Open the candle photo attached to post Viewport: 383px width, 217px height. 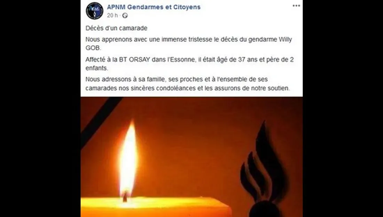click(191, 157)
